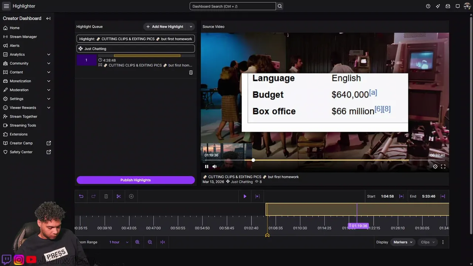This screenshot has width=473, height=266.
Task: Redo the timeline edit
Action: click(x=93, y=196)
